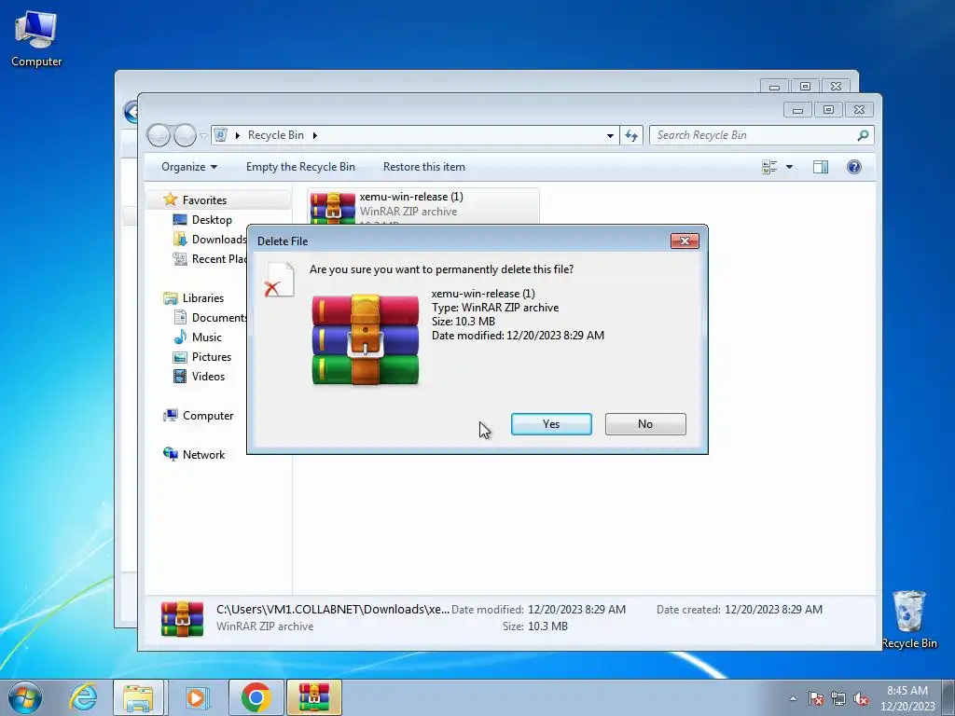Open Google Chrome from taskbar
The height and width of the screenshot is (716, 955).
(256, 697)
